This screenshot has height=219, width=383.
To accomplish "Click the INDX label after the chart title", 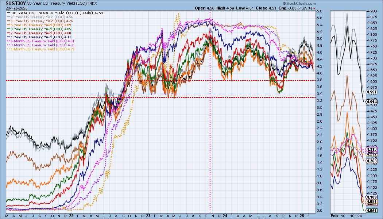I will point(92,3).
